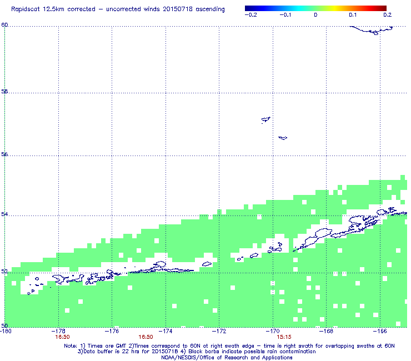Click the 60 latitude axis label
The image size is (411, 361).
click(x=4, y=25)
